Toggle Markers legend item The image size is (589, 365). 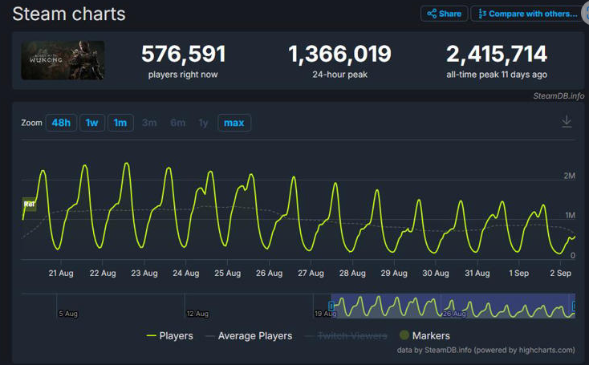[424, 336]
